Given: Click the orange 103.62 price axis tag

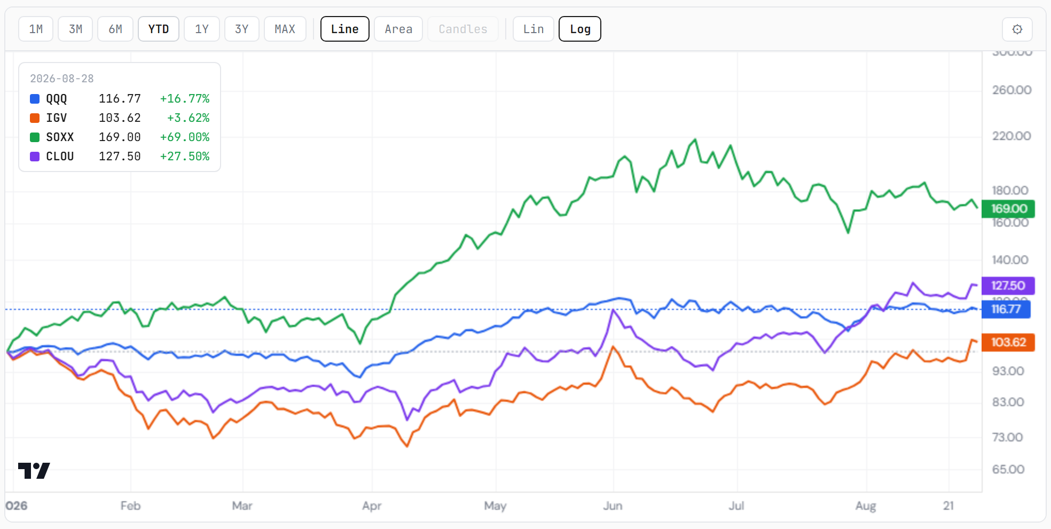Looking at the screenshot, I should (x=1008, y=343).
